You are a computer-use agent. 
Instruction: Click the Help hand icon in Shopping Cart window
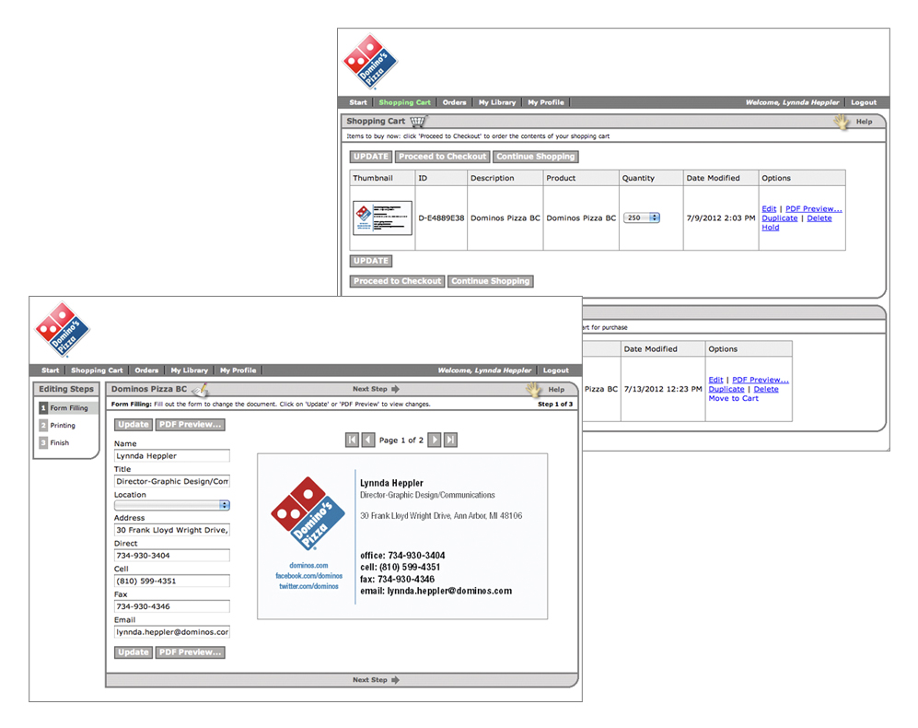[842, 122]
